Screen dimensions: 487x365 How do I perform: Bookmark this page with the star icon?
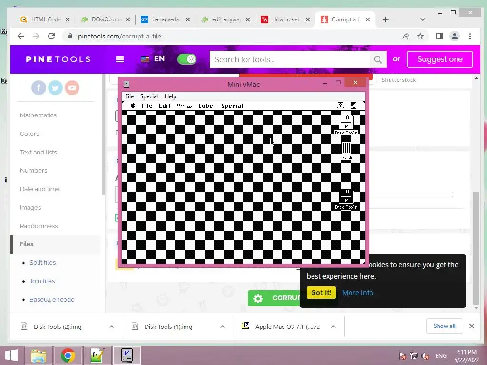(x=420, y=36)
